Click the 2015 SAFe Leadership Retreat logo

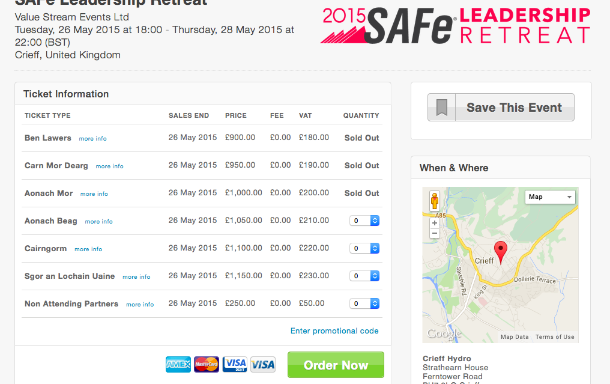(456, 26)
